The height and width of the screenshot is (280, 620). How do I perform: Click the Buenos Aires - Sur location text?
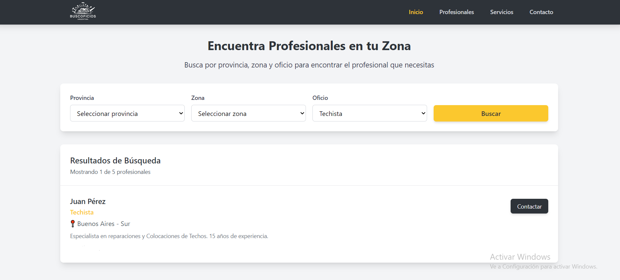[x=103, y=224]
